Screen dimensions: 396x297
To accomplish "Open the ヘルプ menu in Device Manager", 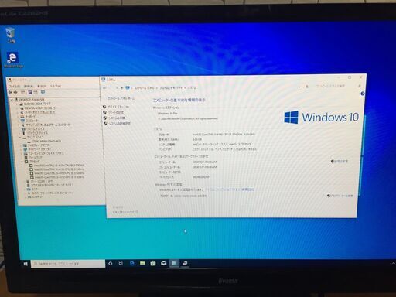I will 55,86.
